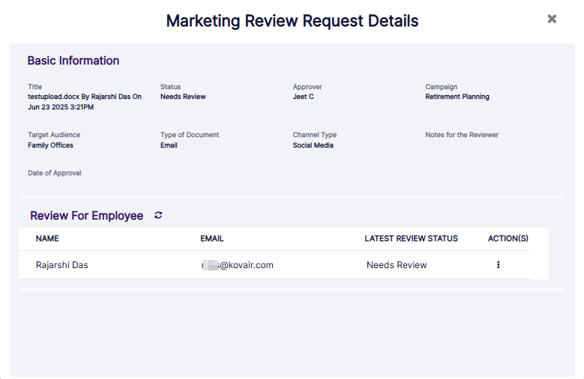
Task: Click the Review For Employee heading
Action: coord(86,216)
